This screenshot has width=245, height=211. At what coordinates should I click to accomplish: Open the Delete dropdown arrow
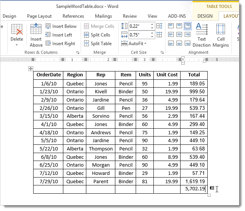click(17, 45)
